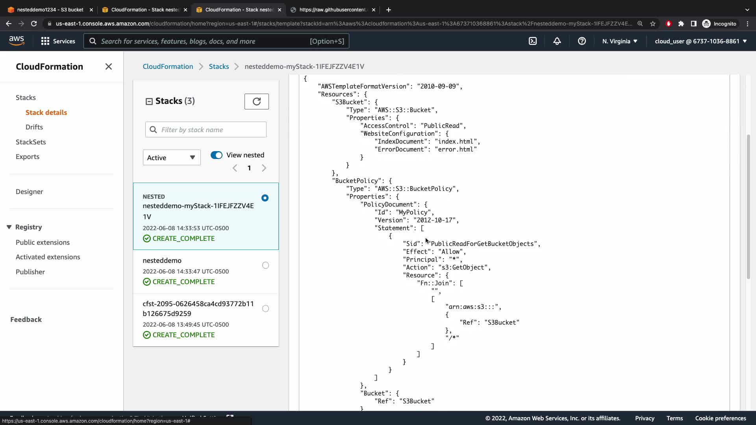Screen dimensions: 756x425
Task: Open AWS CloudShell icon
Action: coord(532,41)
